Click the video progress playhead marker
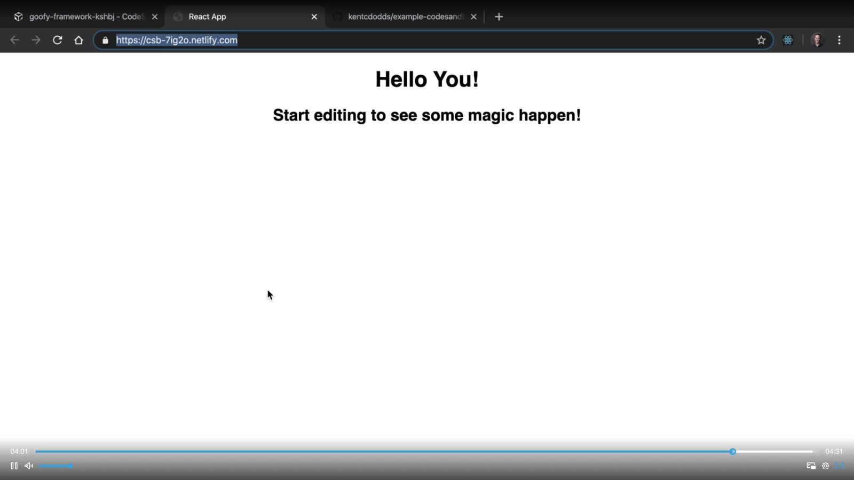The width and height of the screenshot is (854, 480). (733, 452)
